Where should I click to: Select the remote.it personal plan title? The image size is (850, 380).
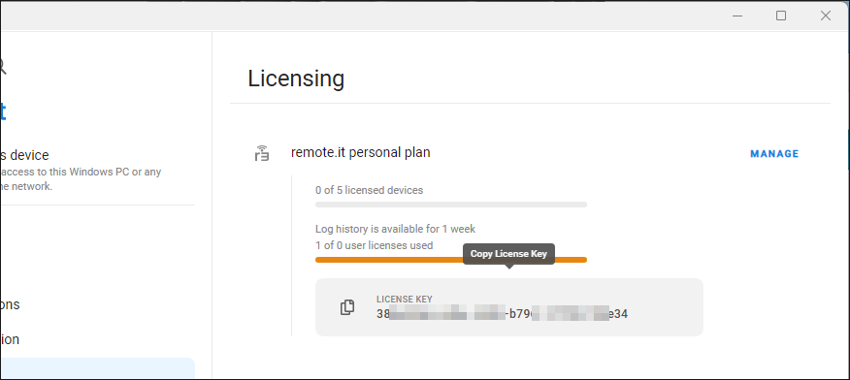point(361,152)
